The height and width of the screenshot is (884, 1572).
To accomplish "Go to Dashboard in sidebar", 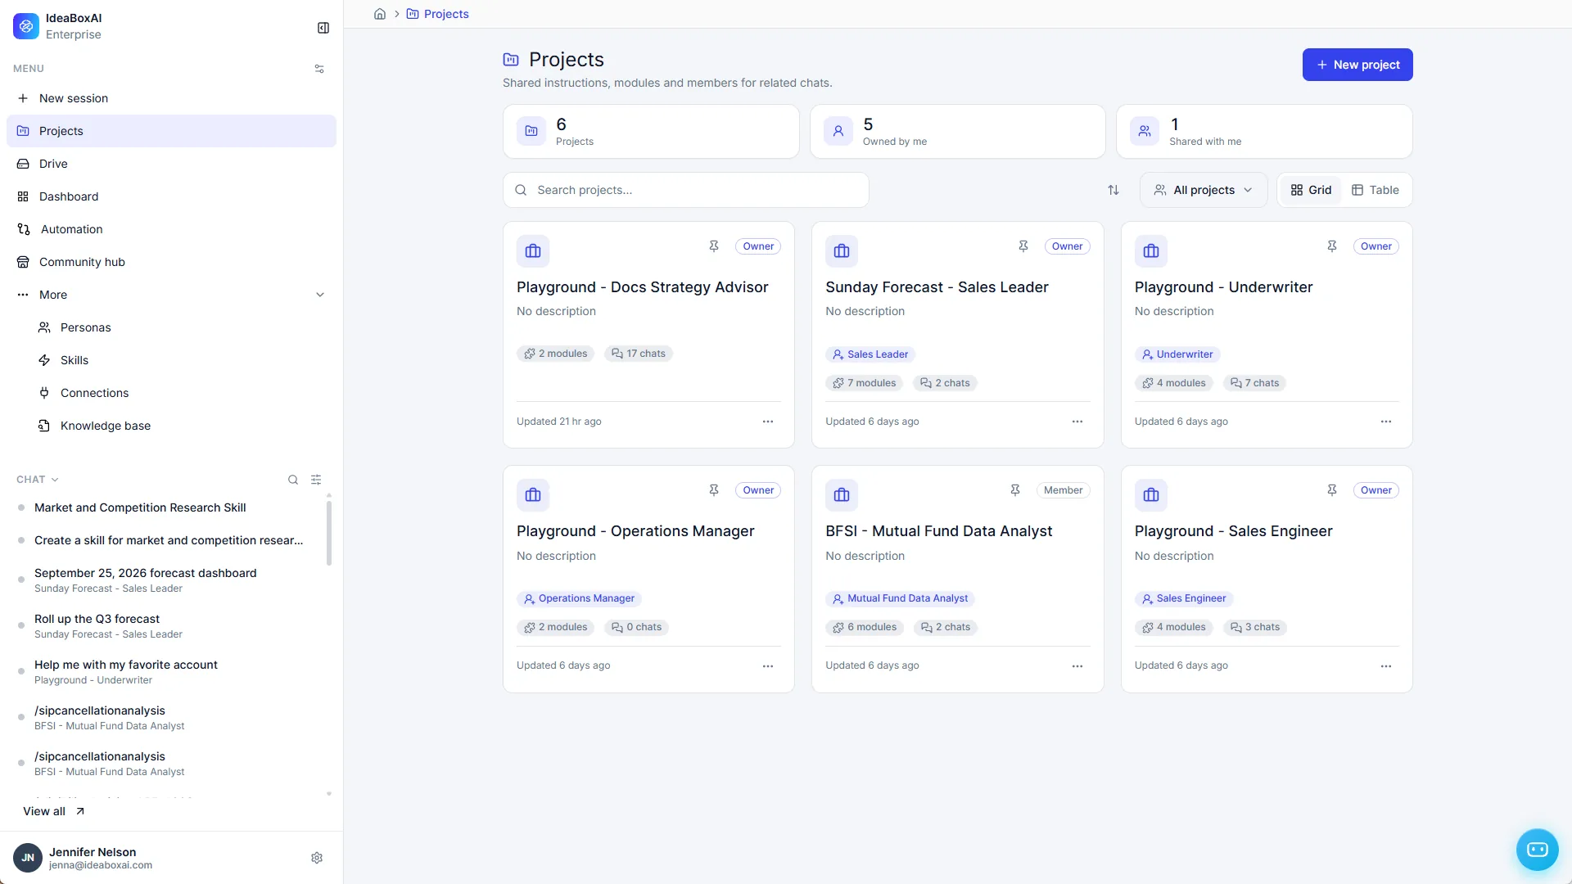I will [x=171, y=196].
